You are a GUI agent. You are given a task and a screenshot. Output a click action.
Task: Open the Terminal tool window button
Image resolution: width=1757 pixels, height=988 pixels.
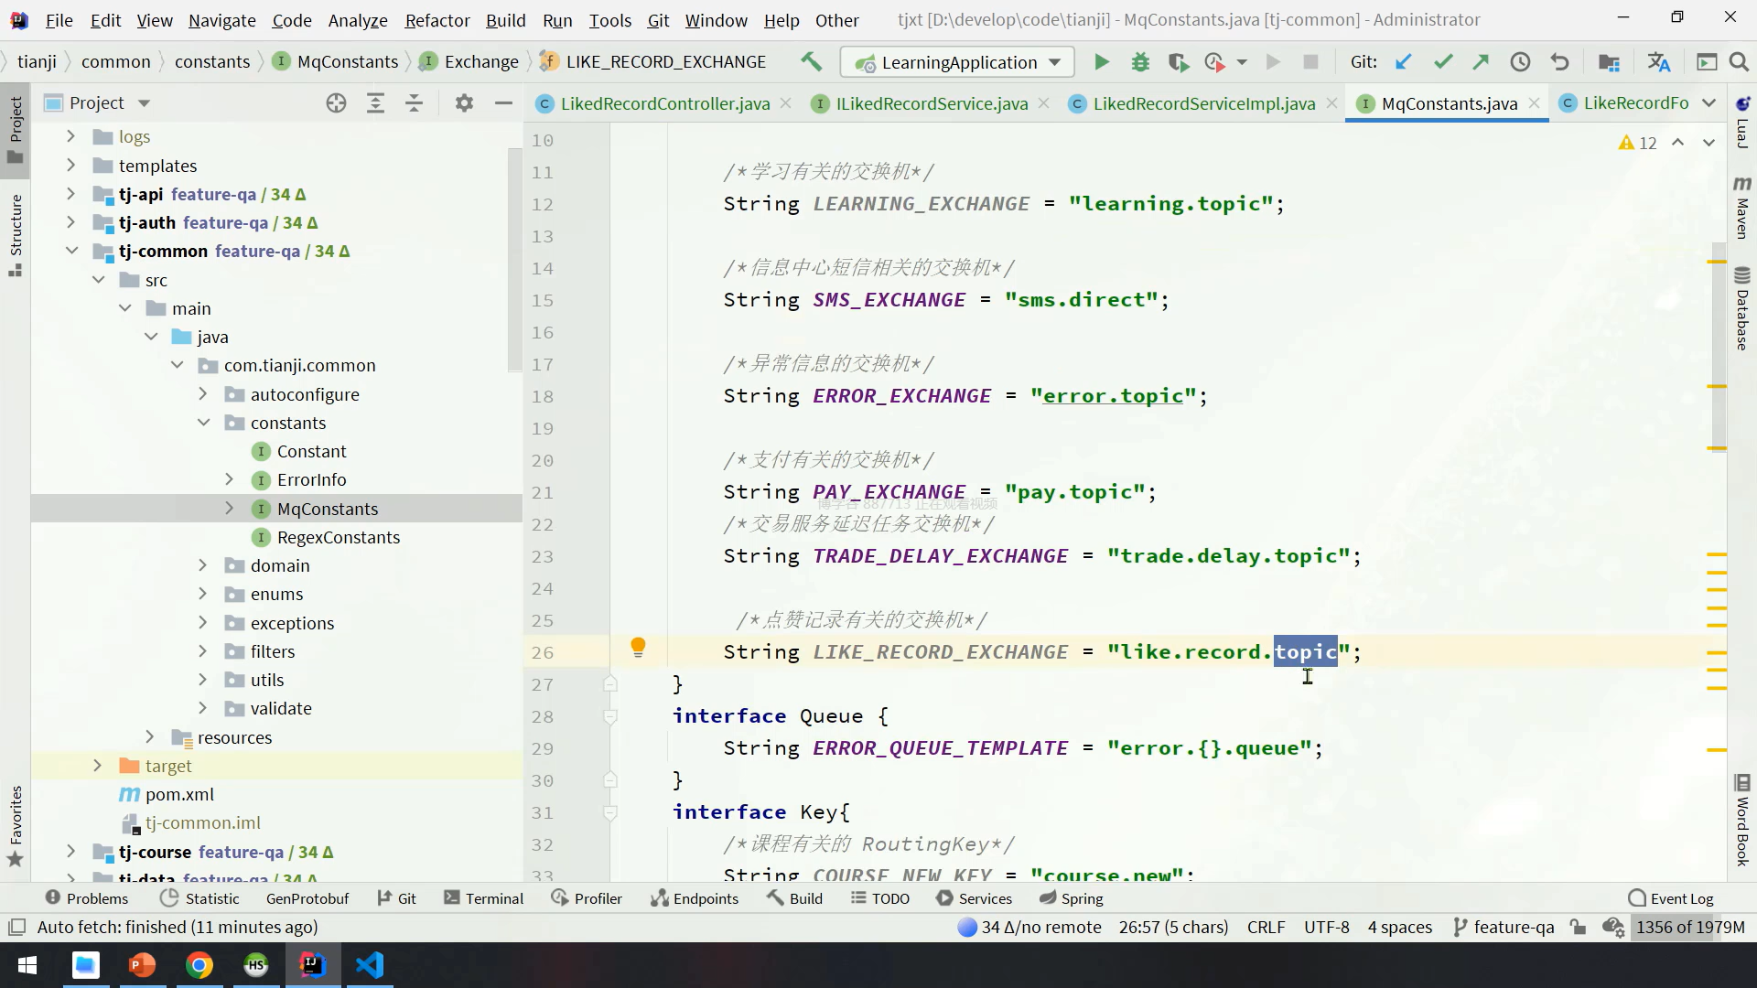coord(483,898)
